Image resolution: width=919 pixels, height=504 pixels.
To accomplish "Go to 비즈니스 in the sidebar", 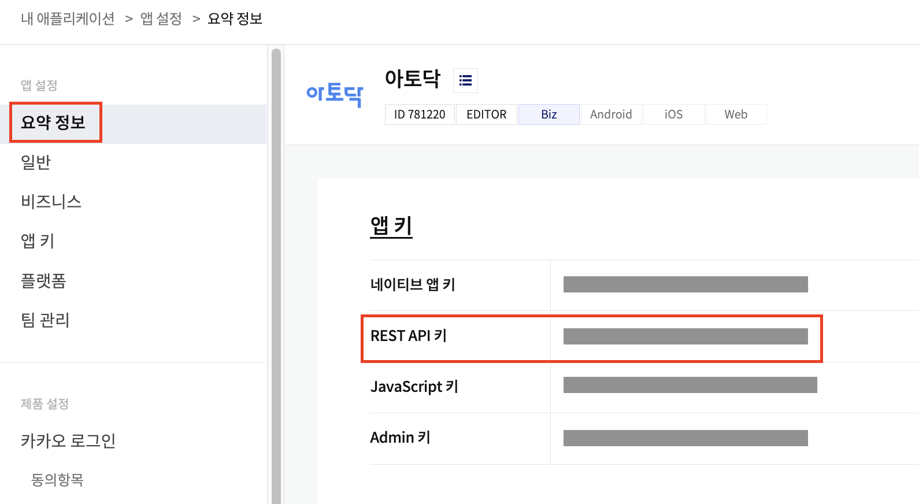I will click(x=51, y=202).
